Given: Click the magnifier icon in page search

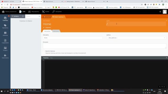Looking at the screenshot, I should pyautogui.click(x=39, y=16).
